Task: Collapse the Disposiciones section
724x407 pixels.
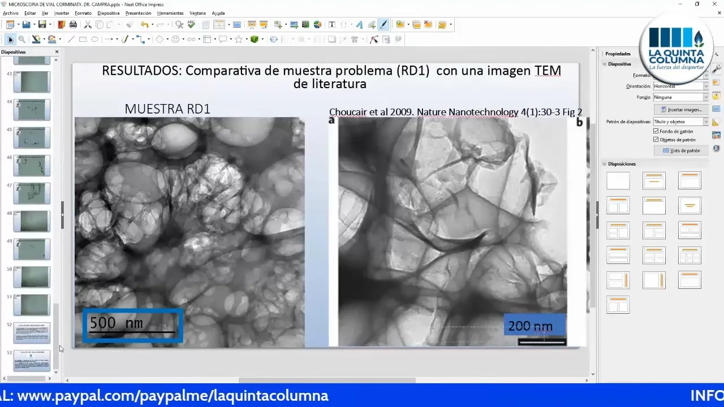Action: [605, 164]
